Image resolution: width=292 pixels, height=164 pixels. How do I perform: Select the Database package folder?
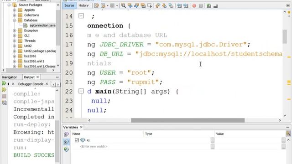[31, 20]
